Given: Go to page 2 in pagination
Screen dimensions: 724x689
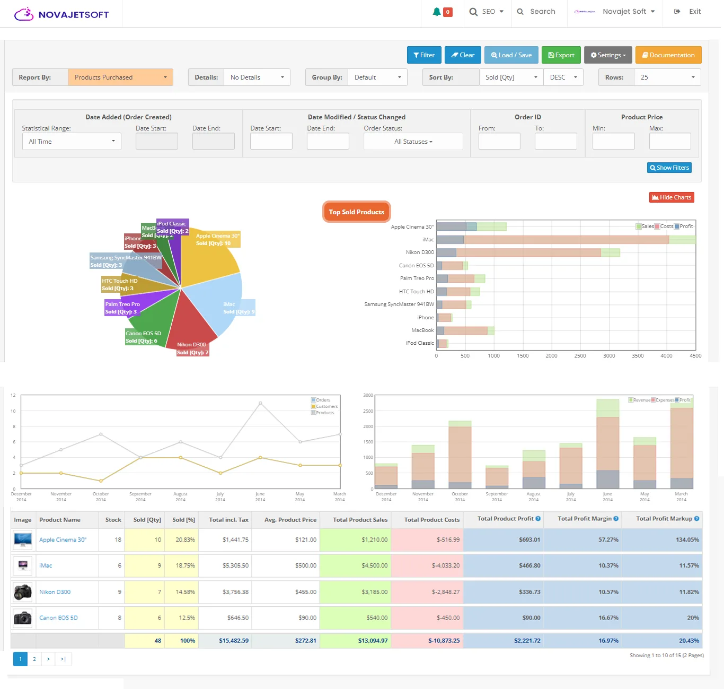Looking at the screenshot, I should [x=34, y=659].
